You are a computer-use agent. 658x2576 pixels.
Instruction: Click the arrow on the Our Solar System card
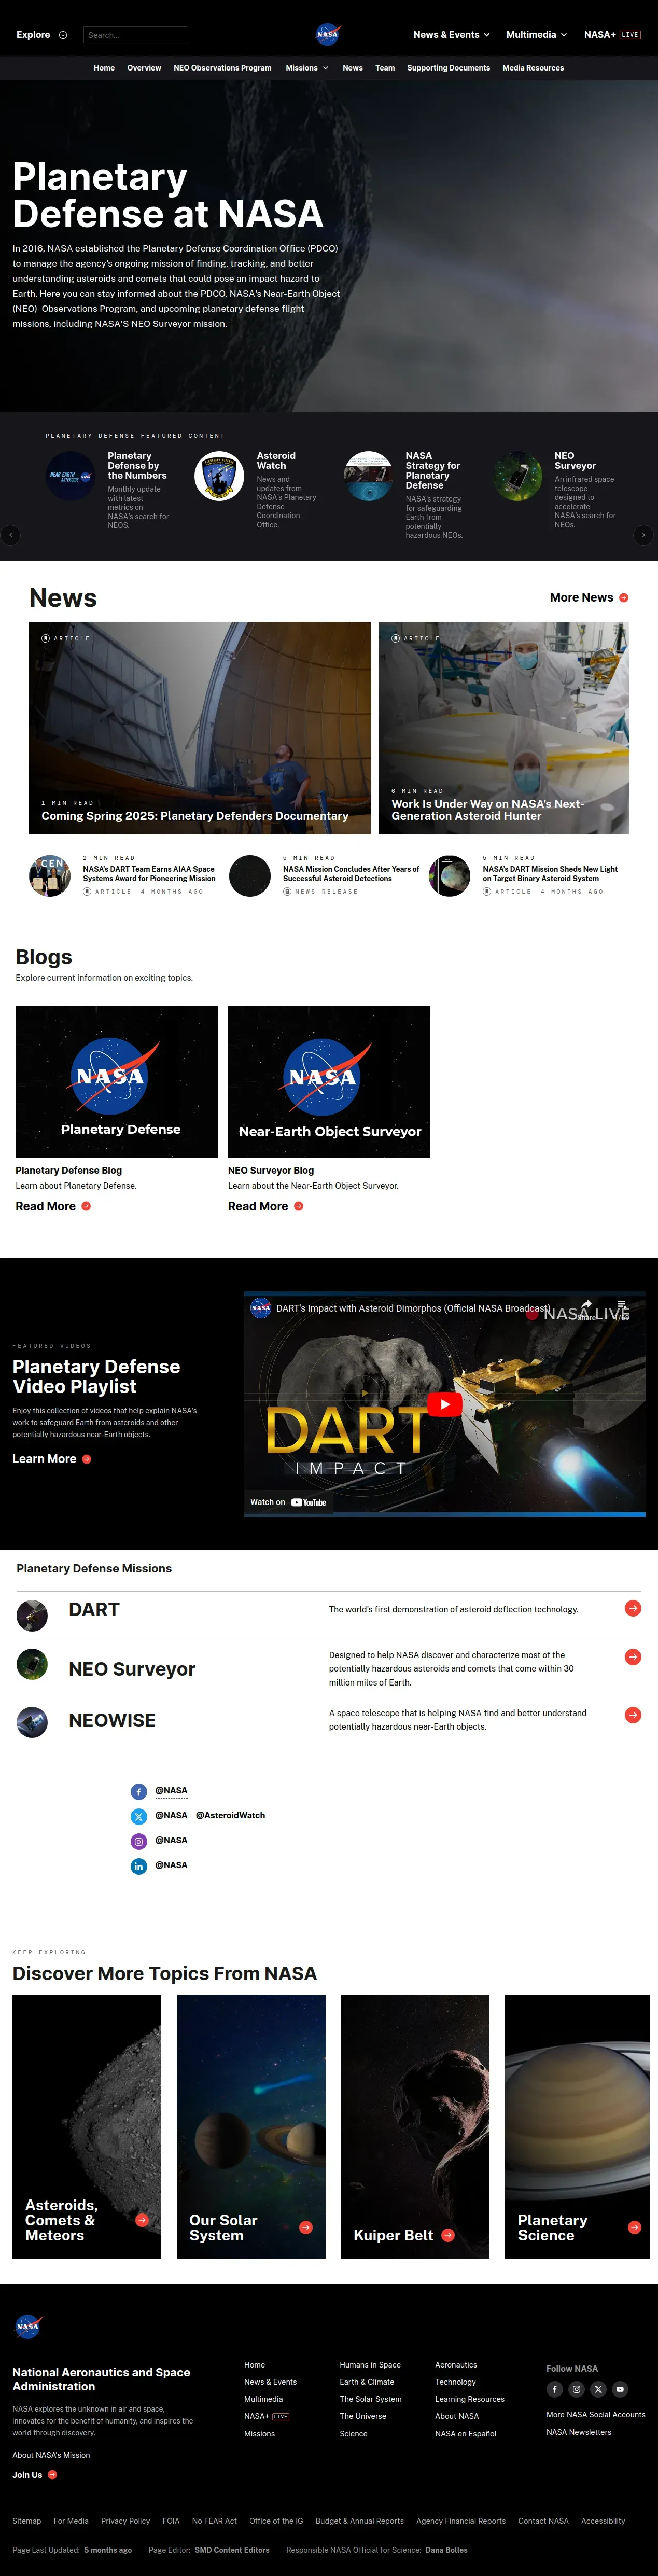(x=306, y=2227)
